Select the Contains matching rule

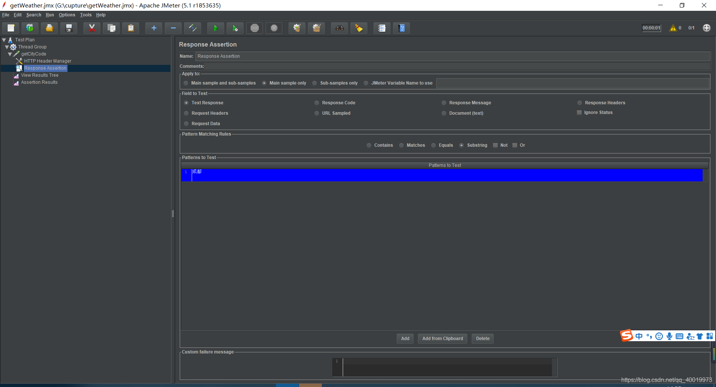369,145
